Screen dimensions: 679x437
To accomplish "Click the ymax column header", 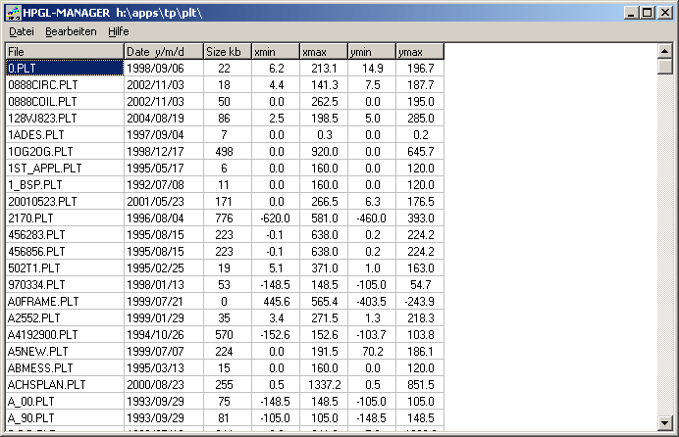I will tap(420, 51).
